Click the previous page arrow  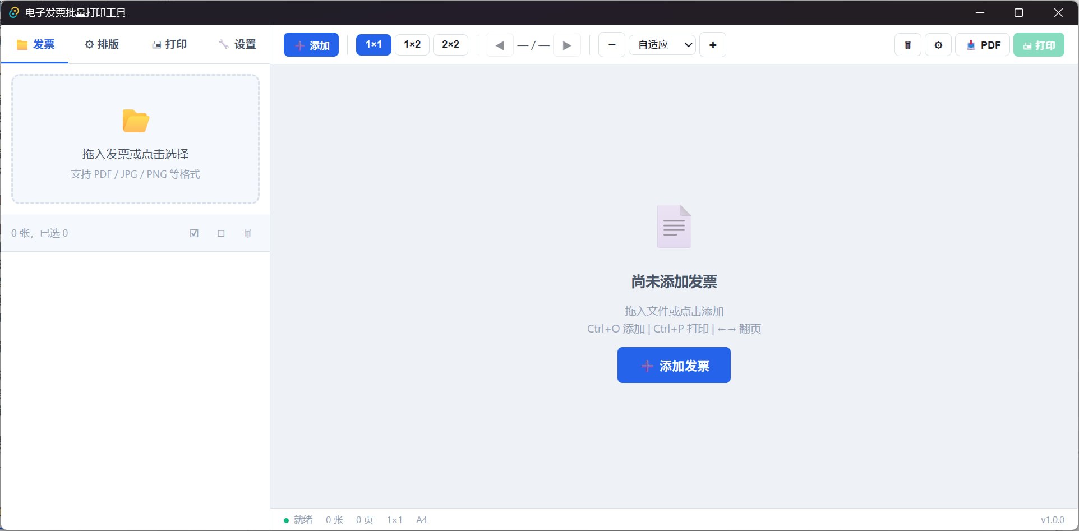(499, 45)
